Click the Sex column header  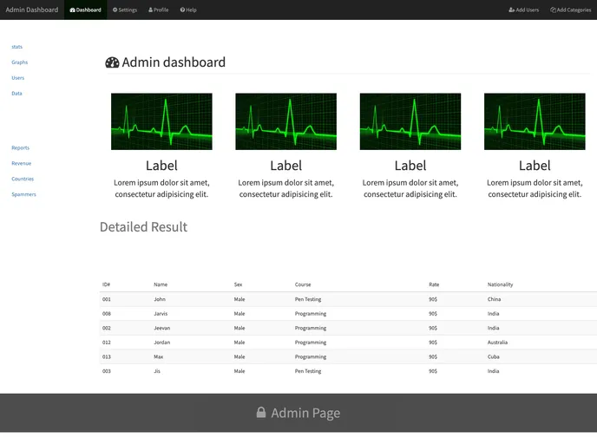pos(238,284)
